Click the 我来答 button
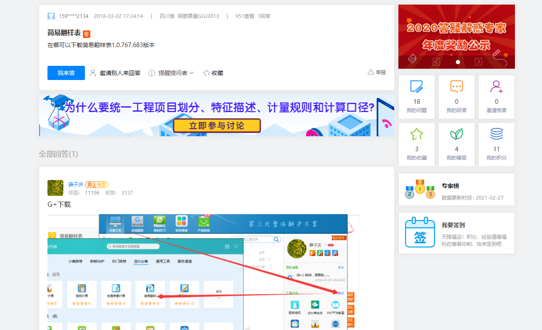 click(x=66, y=73)
